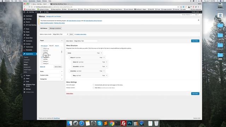
Task: Switch to the Edit Menus tab
Action: 44,28
